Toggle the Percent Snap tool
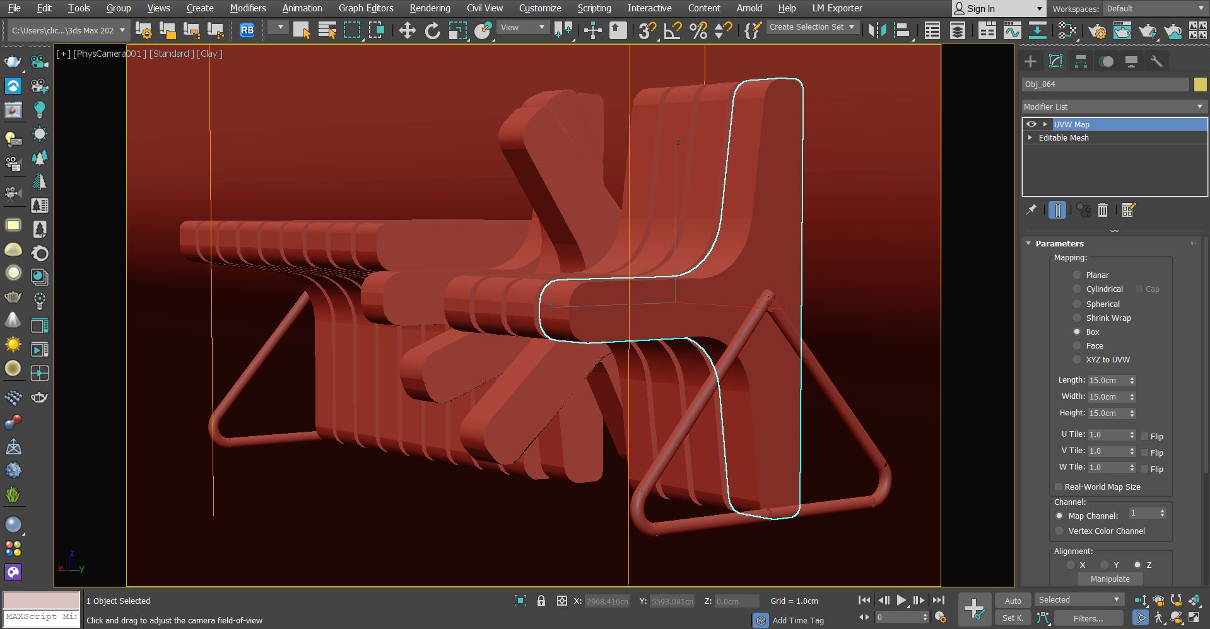This screenshot has width=1210, height=629. coord(698,30)
